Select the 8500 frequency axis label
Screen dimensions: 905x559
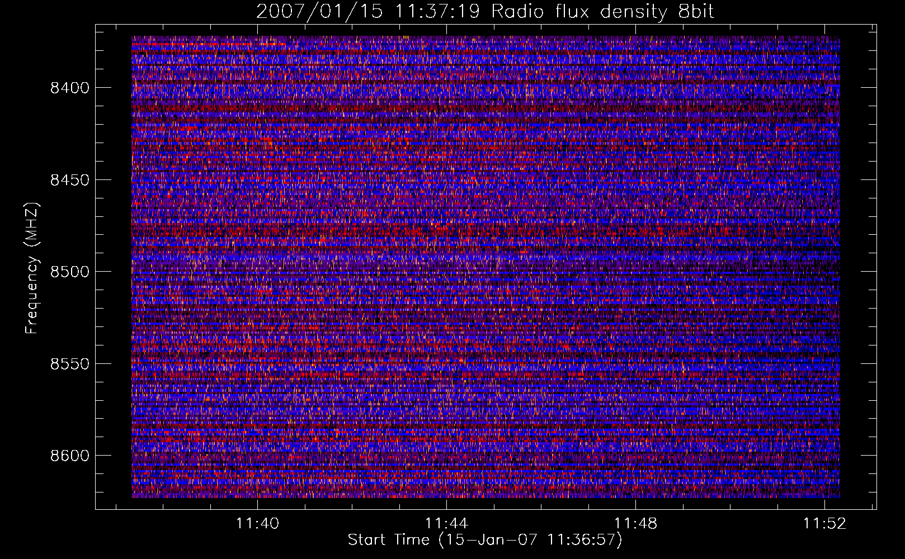(x=70, y=272)
